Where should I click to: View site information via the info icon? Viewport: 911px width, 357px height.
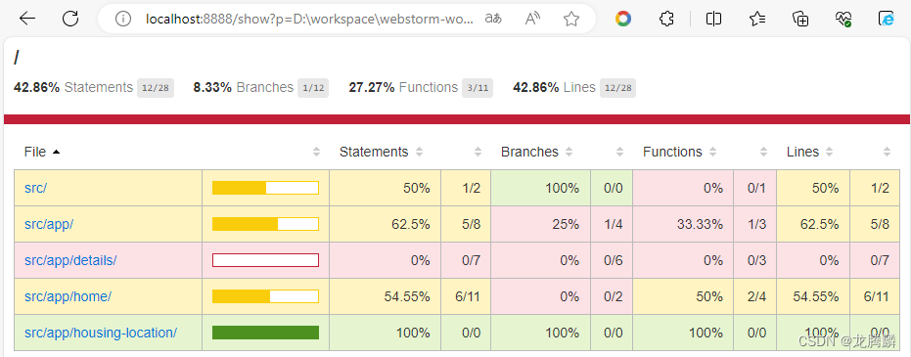122,20
